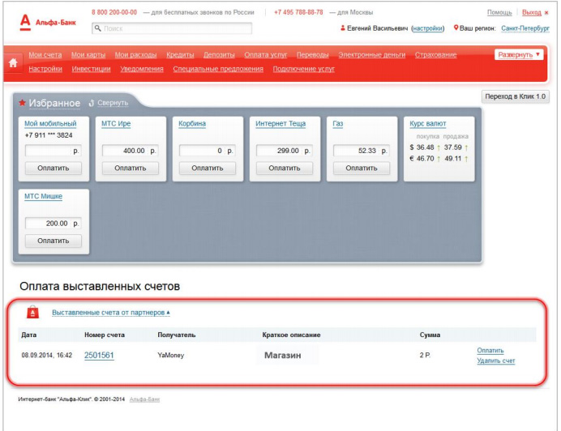Open Депозиты menu
561x431 pixels.
(219, 55)
